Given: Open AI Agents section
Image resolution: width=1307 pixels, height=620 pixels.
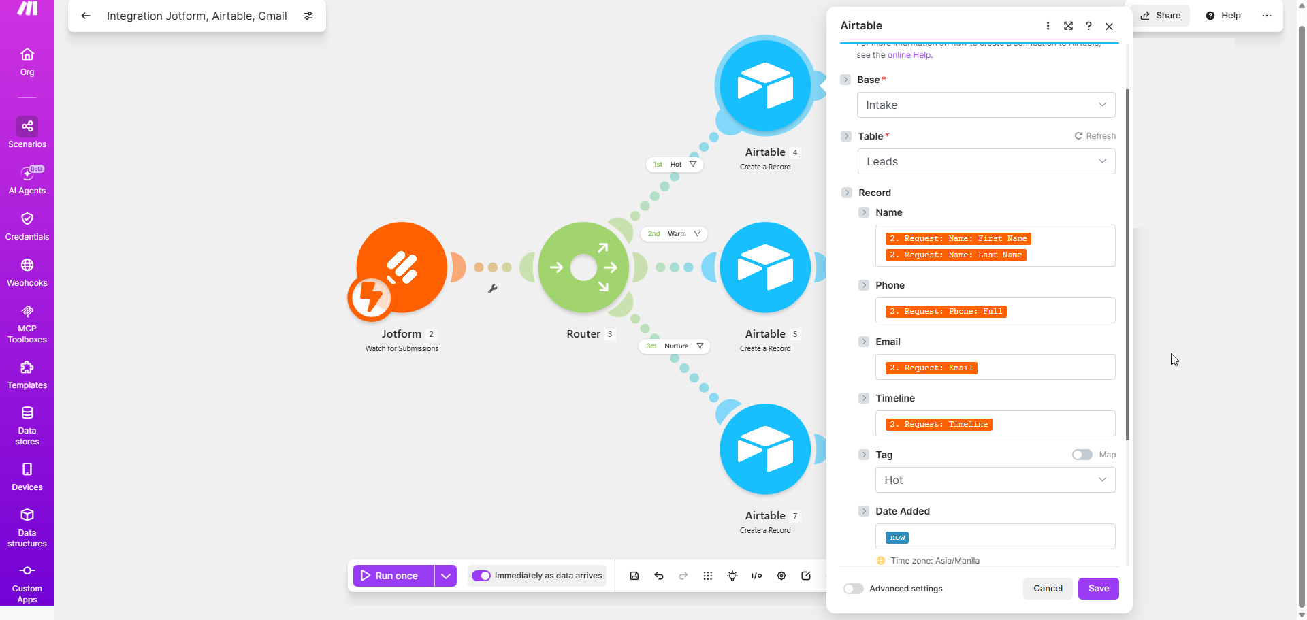Looking at the screenshot, I should click(x=27, y=180).
